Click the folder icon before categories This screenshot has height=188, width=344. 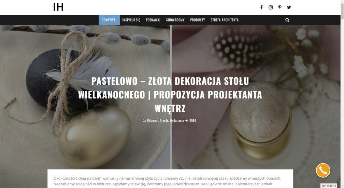pyautogui.click(x=144, y=121)
